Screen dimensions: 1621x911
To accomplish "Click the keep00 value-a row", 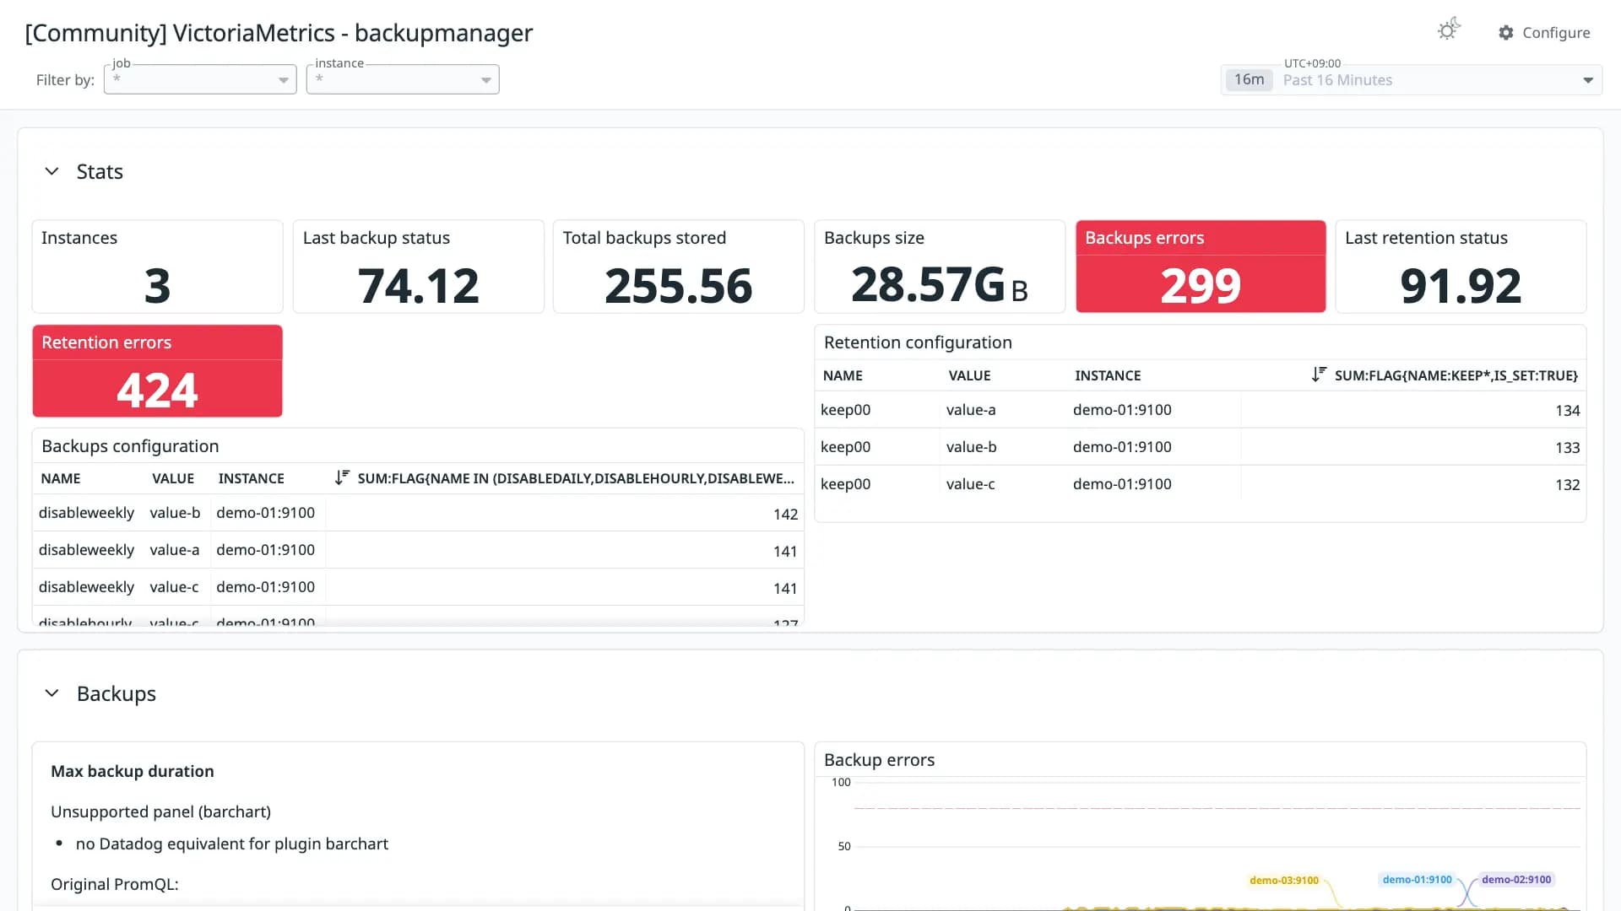I will coord(1200,410).
